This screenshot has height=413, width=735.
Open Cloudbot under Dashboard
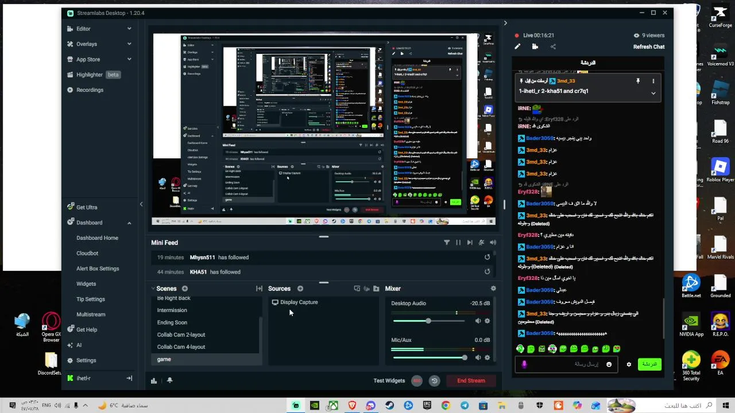87,253
